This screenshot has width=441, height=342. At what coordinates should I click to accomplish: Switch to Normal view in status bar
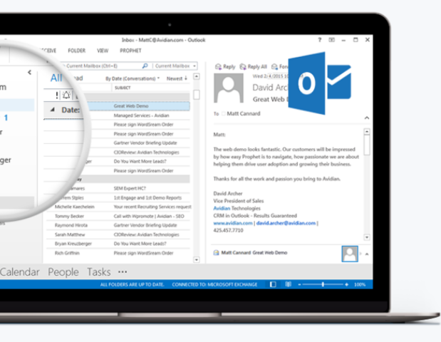click(x=273, y=284)
